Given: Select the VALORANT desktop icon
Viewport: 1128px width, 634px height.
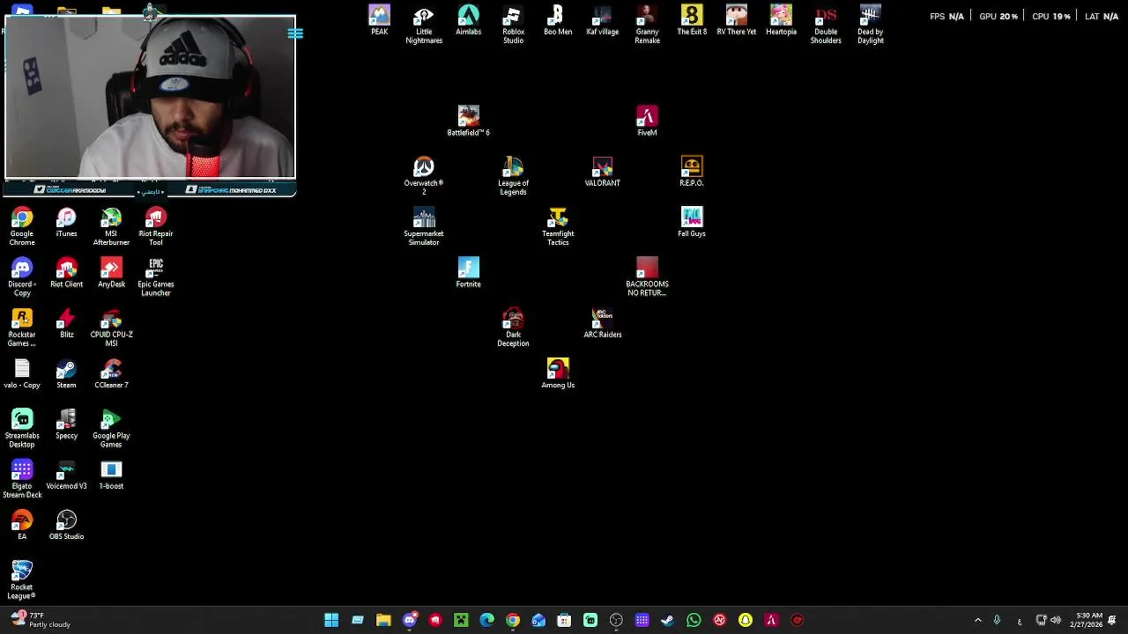Looking at the screenshot, I should 603,172.
